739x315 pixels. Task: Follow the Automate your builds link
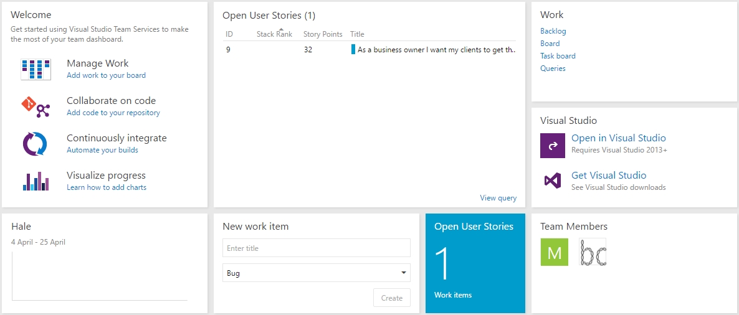(x=102, y=150)
